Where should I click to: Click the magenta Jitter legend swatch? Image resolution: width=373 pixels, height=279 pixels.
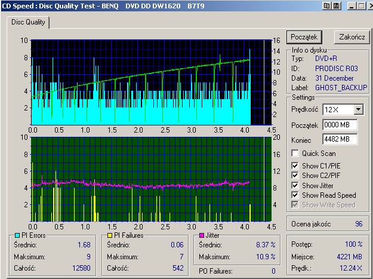(202, 235)
